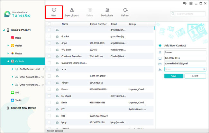The height and width of the screenshot is (133, 209).
Task: Click the Add New Contact plus icon
Action: tap(160, 46)
